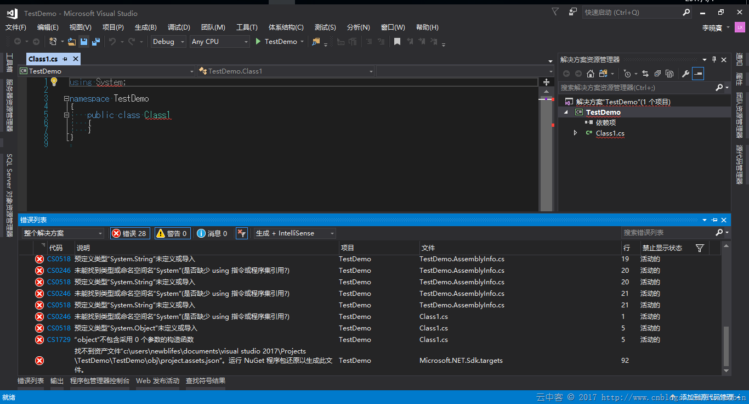
Task: Click the feedback icon in title bar
Action: click(x=573, y=12)
